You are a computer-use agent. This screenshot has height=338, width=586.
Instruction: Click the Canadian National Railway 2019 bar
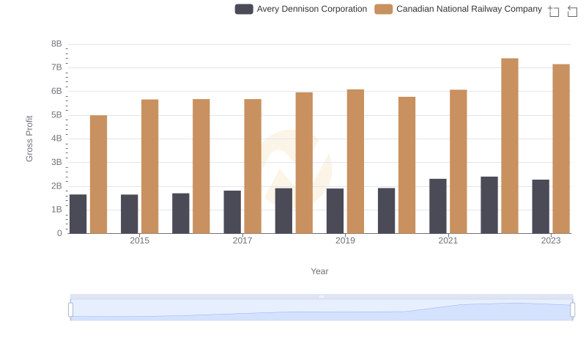pos(355,161)
